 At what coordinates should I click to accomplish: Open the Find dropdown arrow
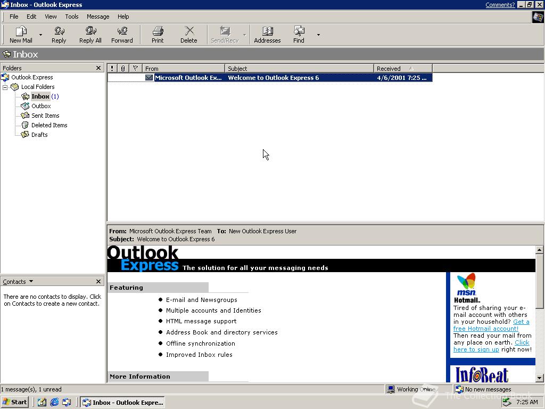(x=318, y=35)
